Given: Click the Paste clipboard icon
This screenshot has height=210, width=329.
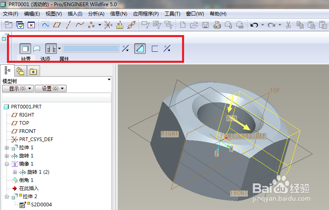Looking at the screenshot, I should click(311, 25).
